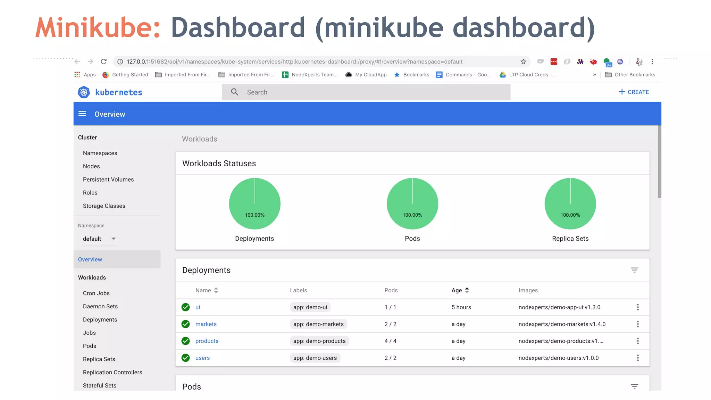Reload the browser page
Screen dimensions: 711x400
[103, 62]
